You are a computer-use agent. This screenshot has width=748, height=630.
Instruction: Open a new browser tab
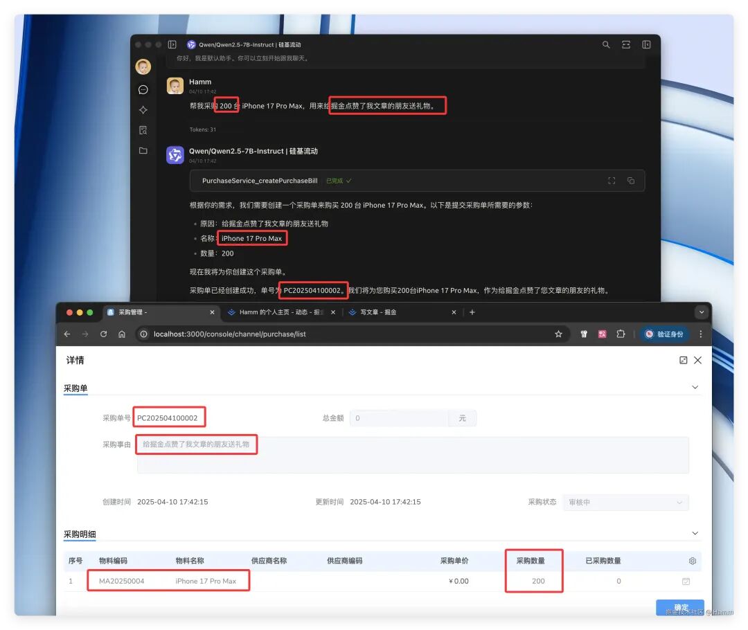(x=472, y=312)
